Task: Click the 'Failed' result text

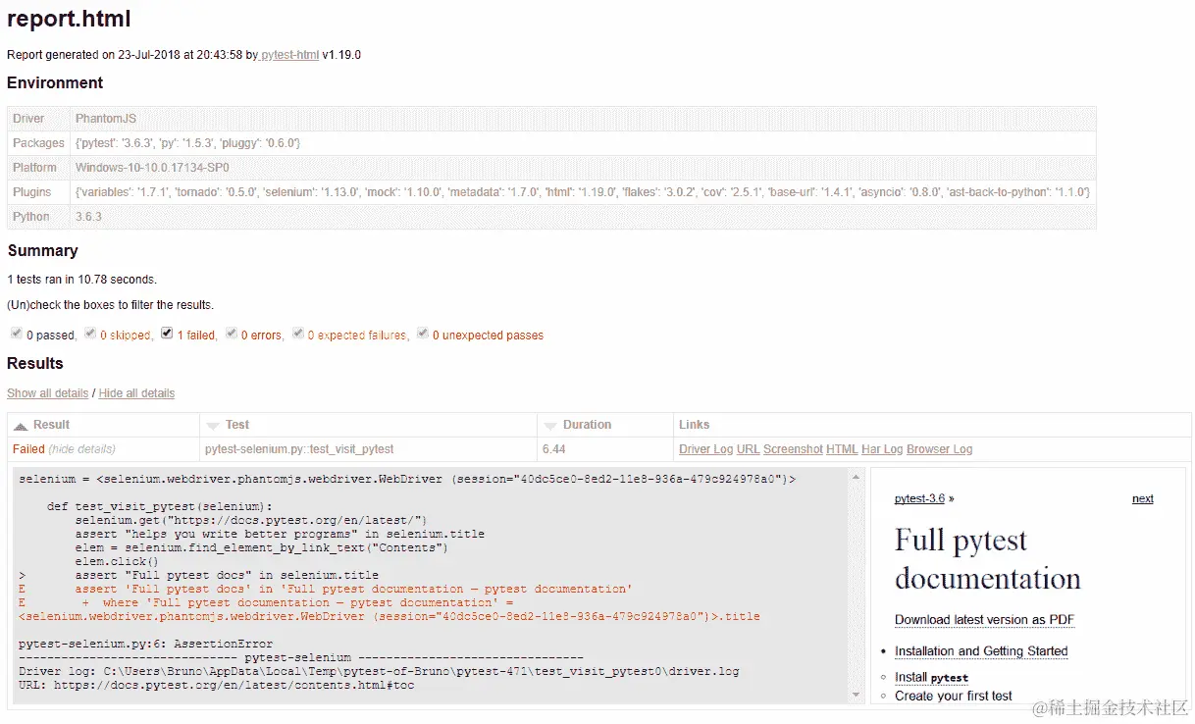Action: click(x=28, y=449)
